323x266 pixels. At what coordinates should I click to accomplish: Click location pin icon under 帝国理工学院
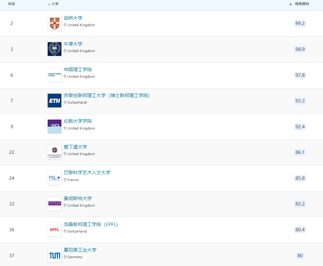[x=65, y=76]
